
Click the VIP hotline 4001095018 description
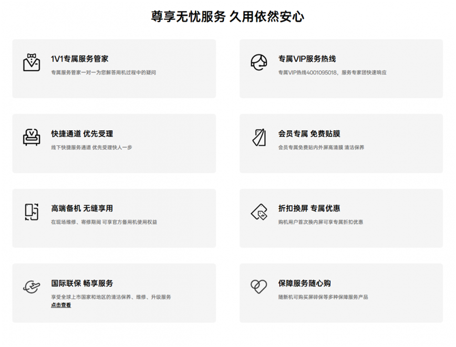(333, 72)
